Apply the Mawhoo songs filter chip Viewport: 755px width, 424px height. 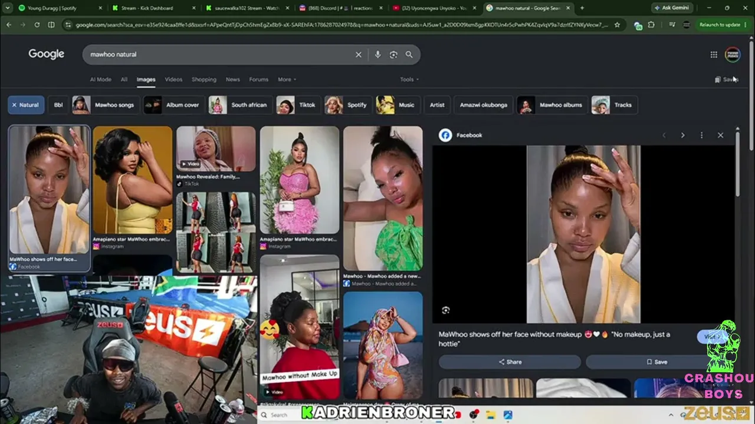(x=106, y=105)
